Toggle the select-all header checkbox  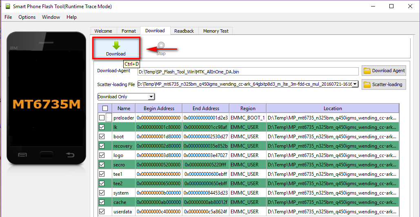click(x=105, y=108)
